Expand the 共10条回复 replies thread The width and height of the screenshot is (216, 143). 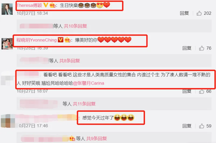pyautogui.click(x=75, y=26)
